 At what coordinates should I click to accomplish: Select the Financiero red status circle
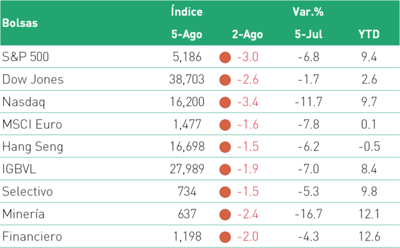pyautogui.click(x=225, y=237)
